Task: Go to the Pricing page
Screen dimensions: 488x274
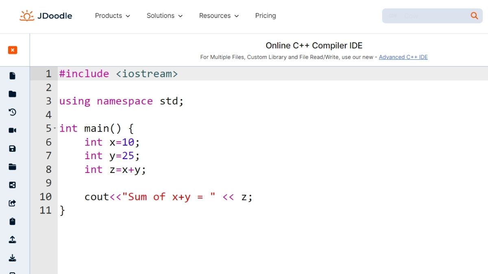Action: 266,16
